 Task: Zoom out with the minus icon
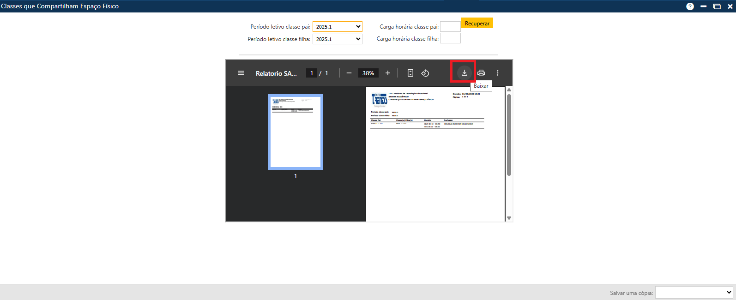349,73
